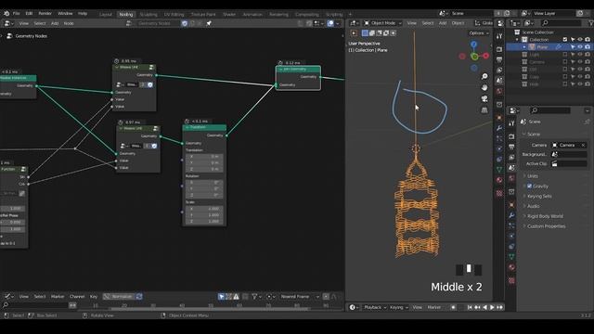The image size is (594, 334).
Task: Open the node editor type dropdown
Action: click(x=8, y=23)
